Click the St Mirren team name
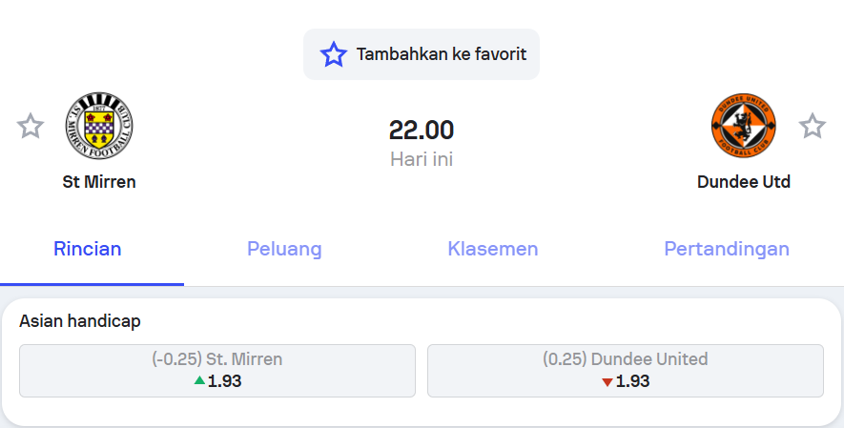Viewport: 844px width, 428px height. coord(99,182)
